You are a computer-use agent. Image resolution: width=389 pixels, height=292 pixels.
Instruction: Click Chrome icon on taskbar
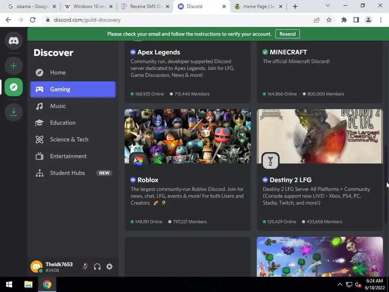pyautogui.click(x=47, y=284)
